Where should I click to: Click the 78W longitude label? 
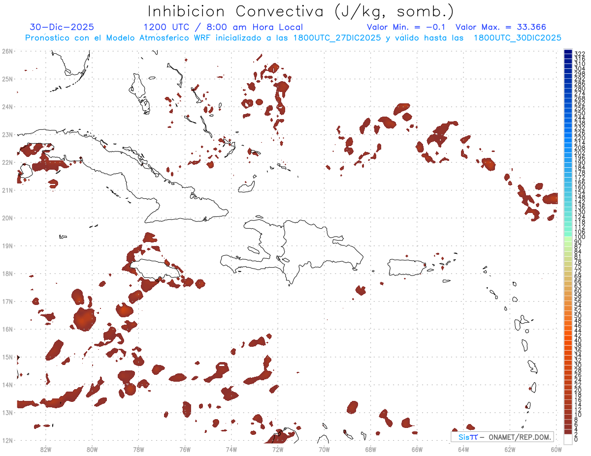coord(138,449)
